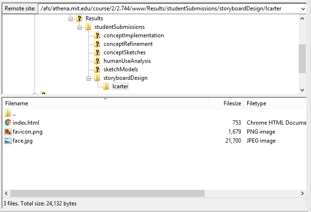Collapse the studentSubmissions tree node
311x212 pixels.
pyautogui.click(x=80, y=27)
